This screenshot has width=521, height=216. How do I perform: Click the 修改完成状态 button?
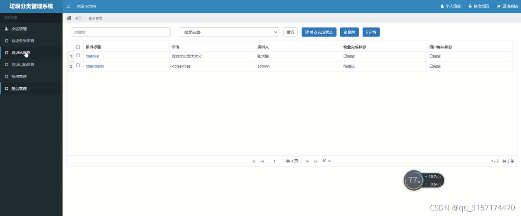point(319,32)
